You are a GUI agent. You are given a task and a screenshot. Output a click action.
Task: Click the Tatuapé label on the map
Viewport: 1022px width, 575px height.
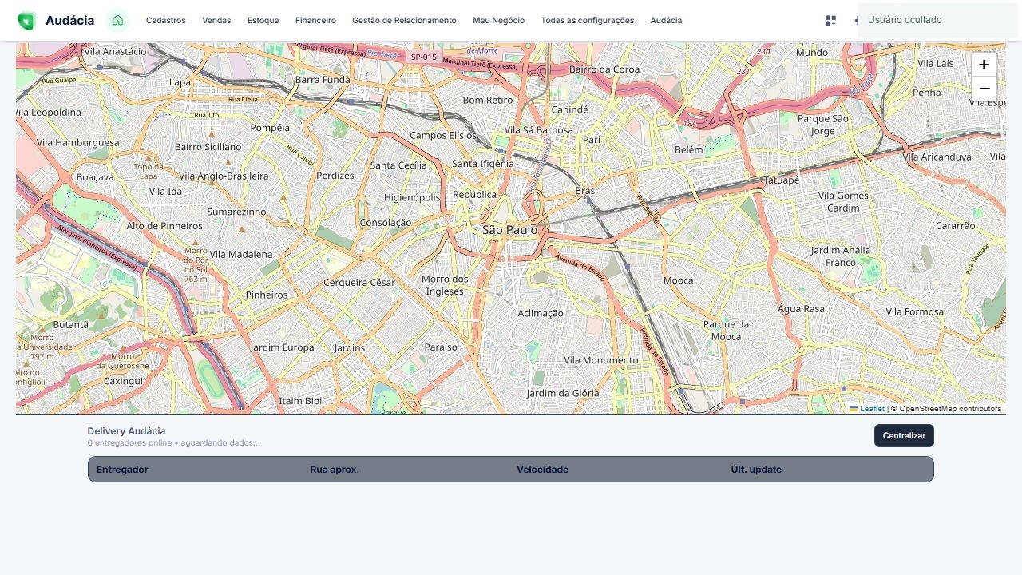pos(782,180)
